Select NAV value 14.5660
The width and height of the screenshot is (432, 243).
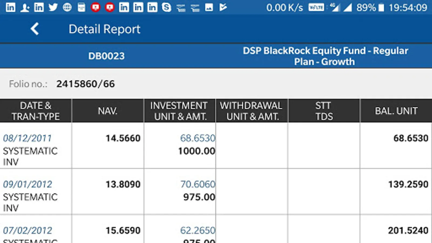point(123,138)
